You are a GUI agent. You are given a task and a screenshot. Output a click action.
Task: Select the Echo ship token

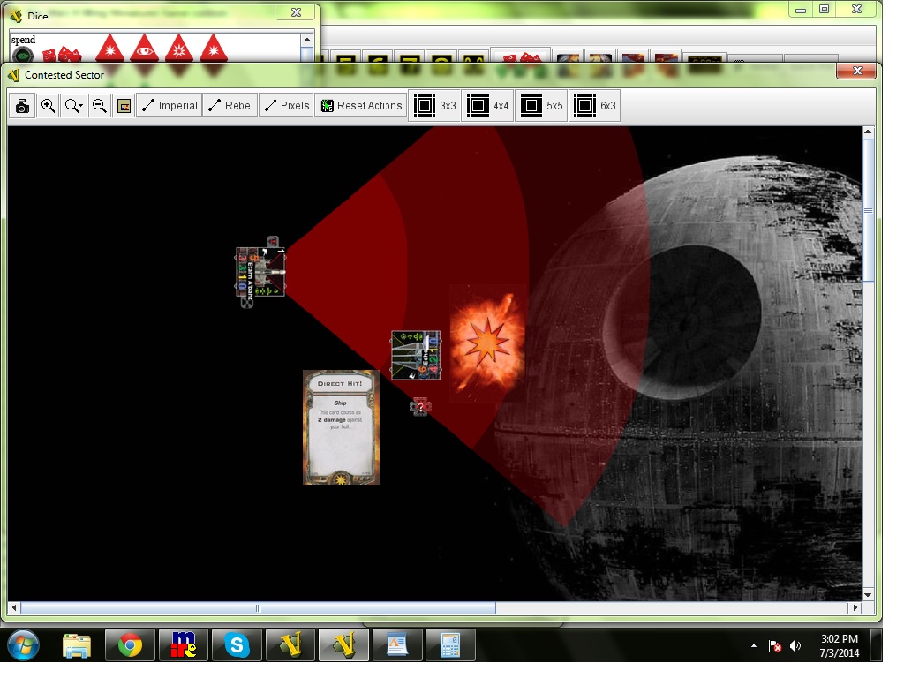(x=416, y=355)
